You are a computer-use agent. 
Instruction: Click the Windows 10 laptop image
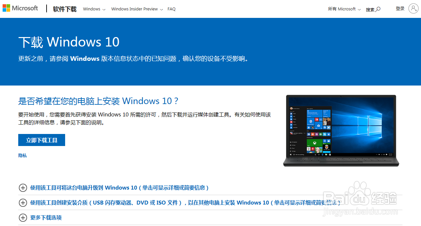pos(341,131)
